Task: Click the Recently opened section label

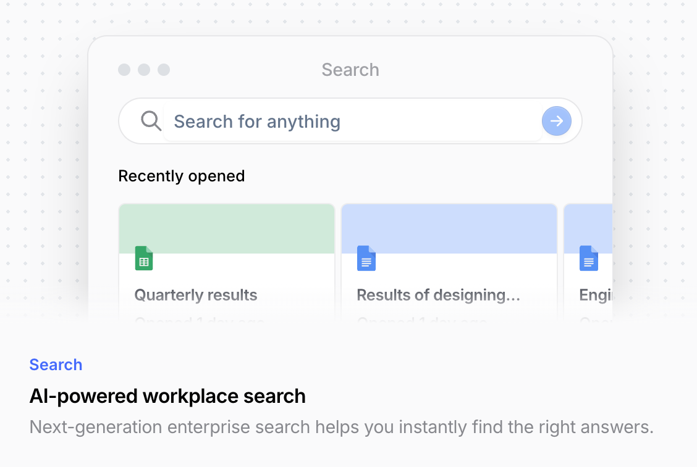Action: (x=181, y=176)
